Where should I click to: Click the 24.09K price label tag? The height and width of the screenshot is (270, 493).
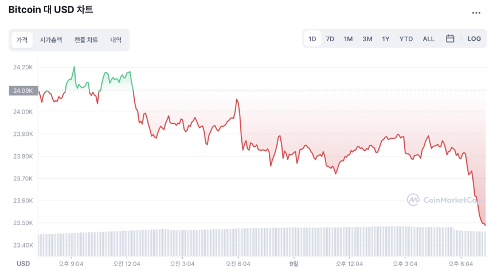[22, 91]
